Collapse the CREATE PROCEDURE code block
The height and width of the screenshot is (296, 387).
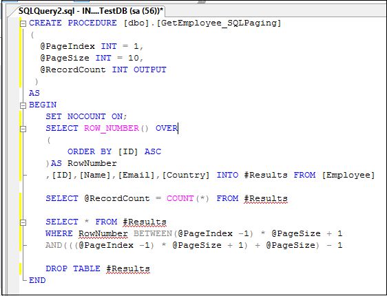23,23
